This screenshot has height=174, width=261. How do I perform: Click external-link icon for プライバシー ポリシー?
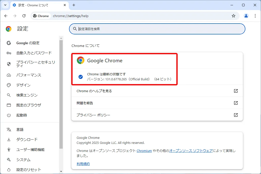pos(236,115)
